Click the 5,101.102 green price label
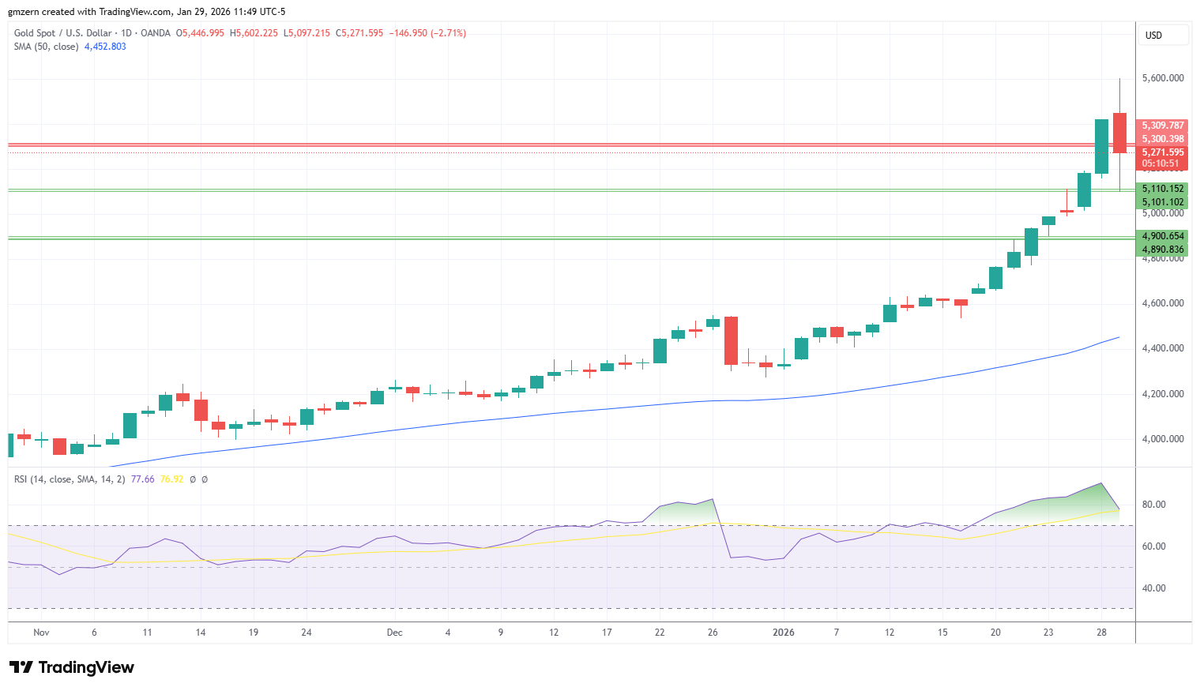This screenshot has height=691, width=1200. tap(1162, 202)
